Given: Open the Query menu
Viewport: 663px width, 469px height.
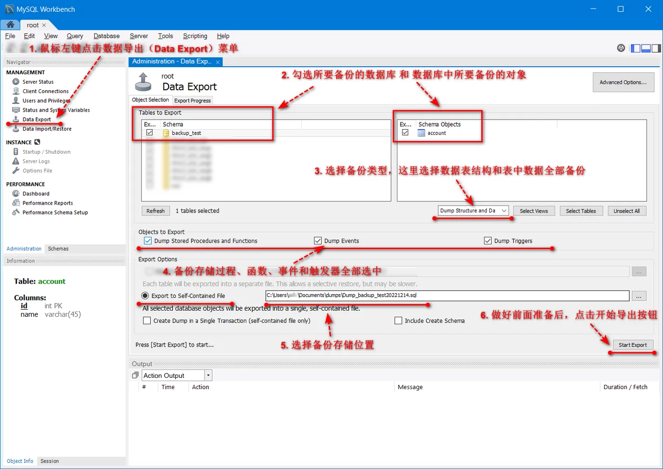Looking at the screenshot, I should (x=75, y=36).
